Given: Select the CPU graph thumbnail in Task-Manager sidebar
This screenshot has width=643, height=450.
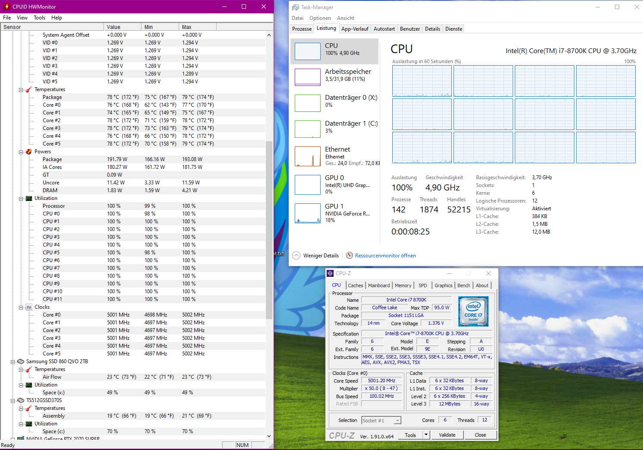Looking at the screenshot, I should 307,51.
